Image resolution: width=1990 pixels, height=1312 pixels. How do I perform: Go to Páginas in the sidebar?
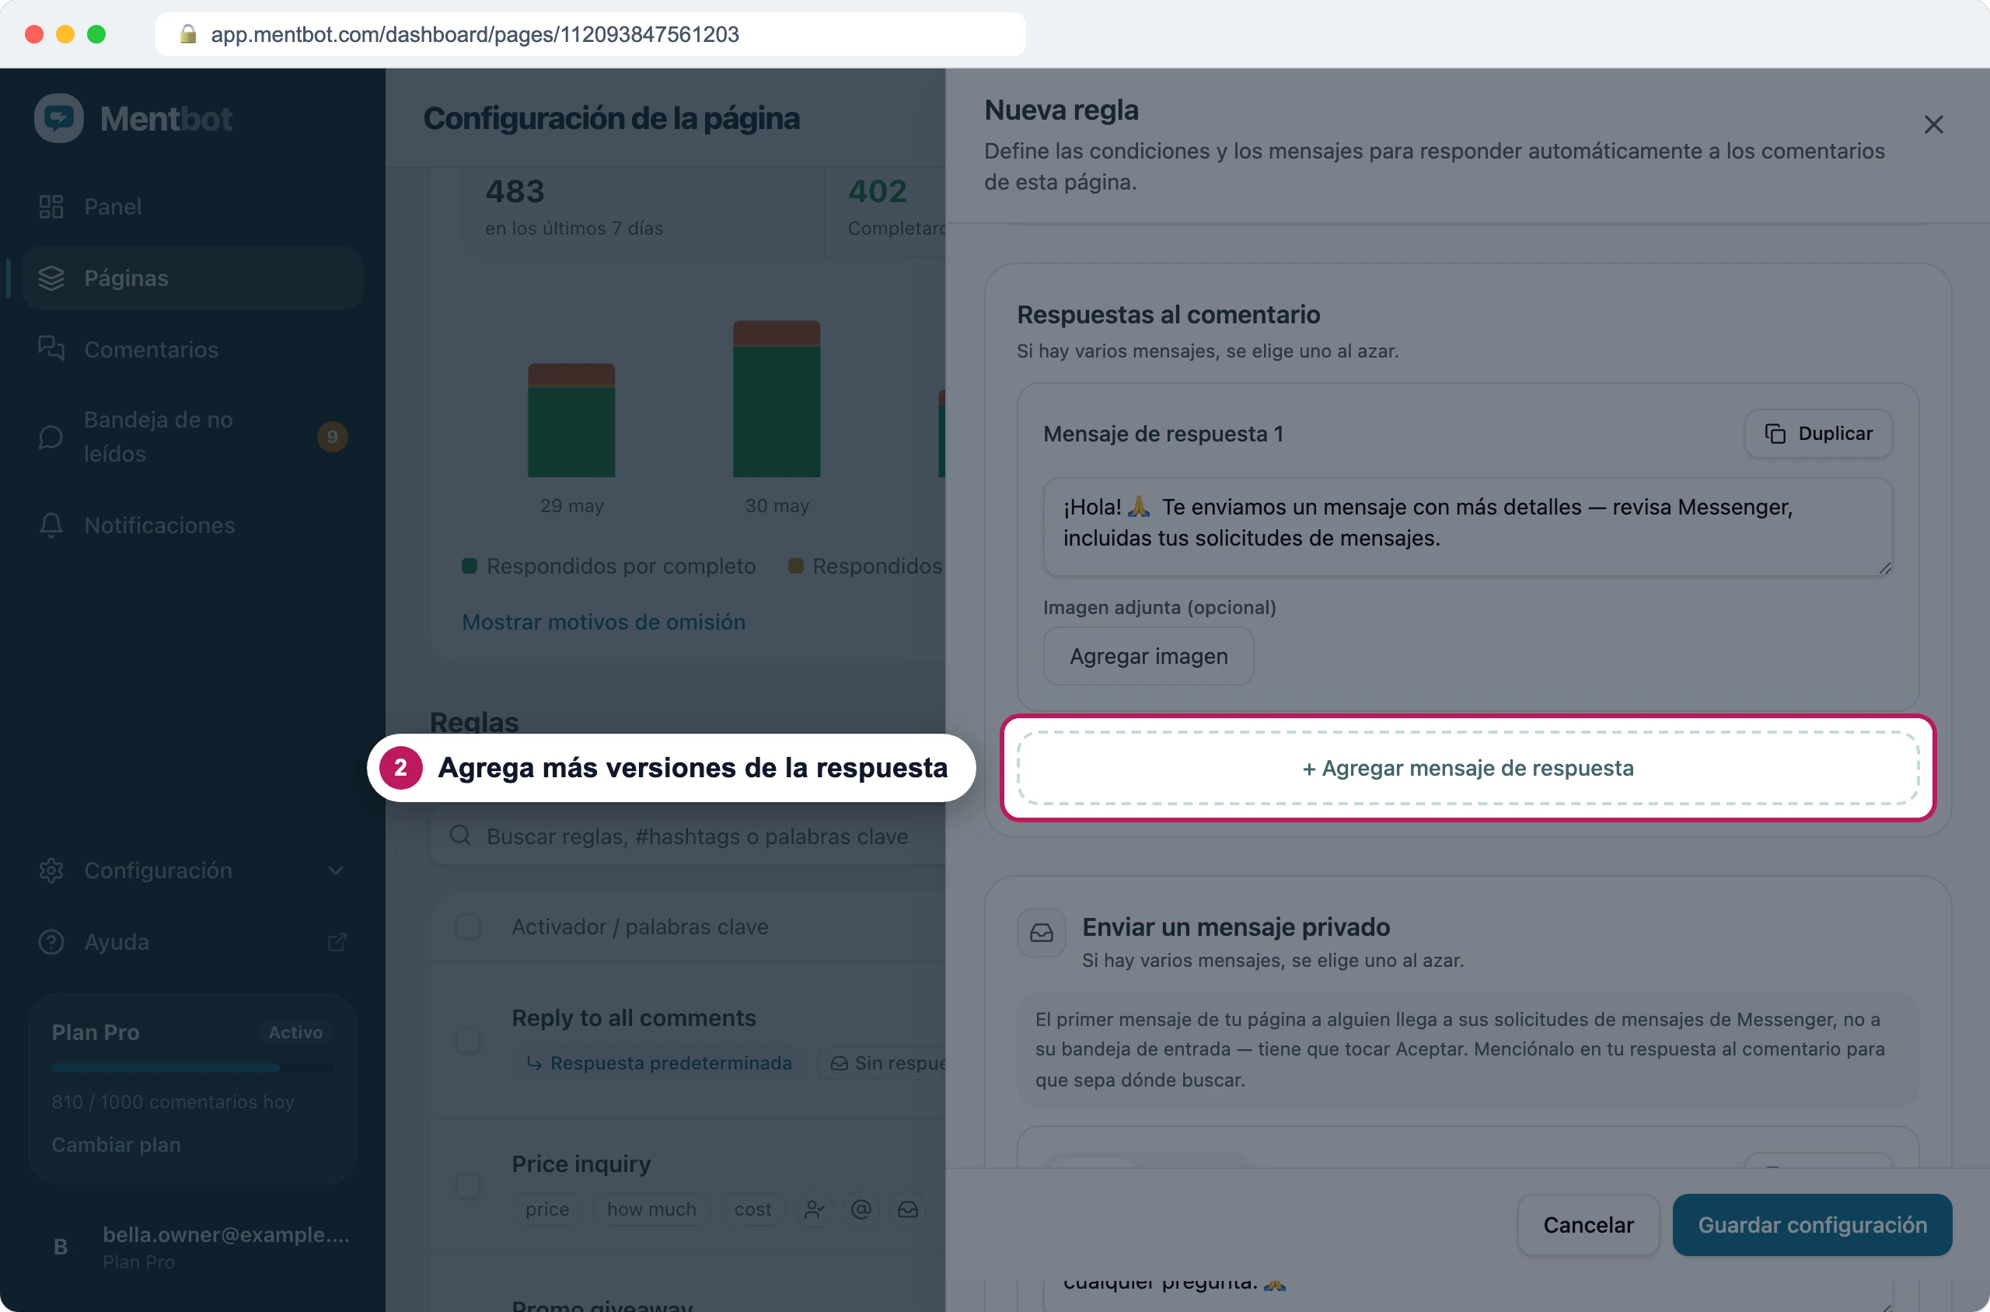194,277
